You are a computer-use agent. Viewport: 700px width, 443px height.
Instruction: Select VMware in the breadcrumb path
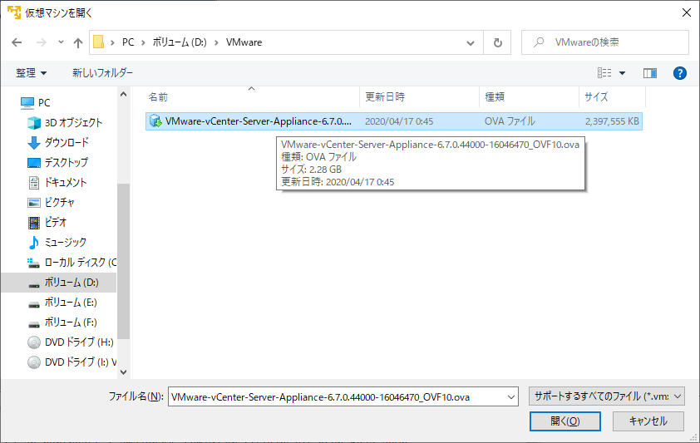pyautogui.click(x=244, y=42)
